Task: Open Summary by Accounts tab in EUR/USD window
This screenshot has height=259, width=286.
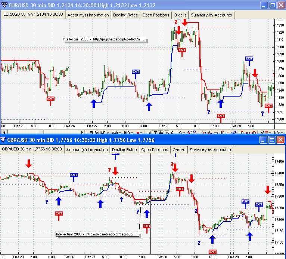Action: (211, 15)
